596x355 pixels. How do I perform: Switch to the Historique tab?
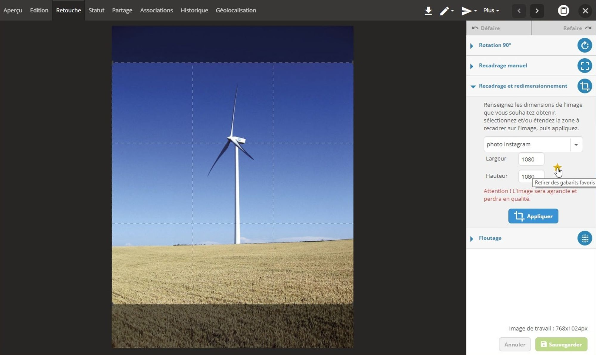coord(194,10)
